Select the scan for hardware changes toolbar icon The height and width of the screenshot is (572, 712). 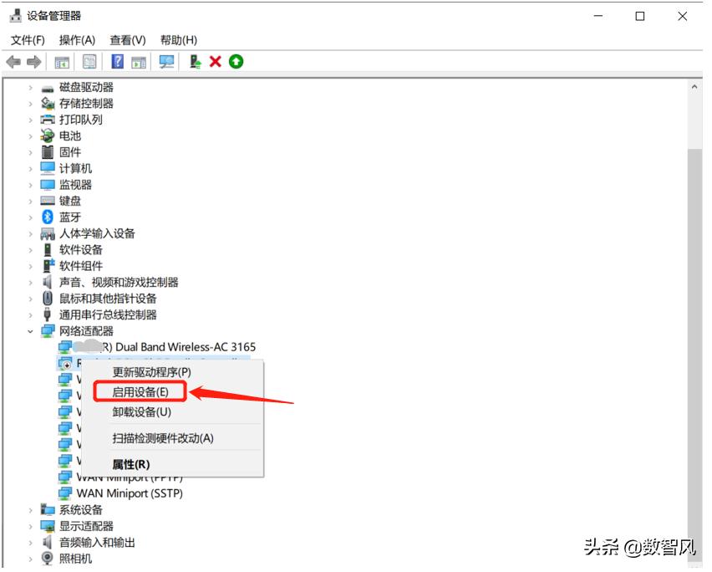167,61
